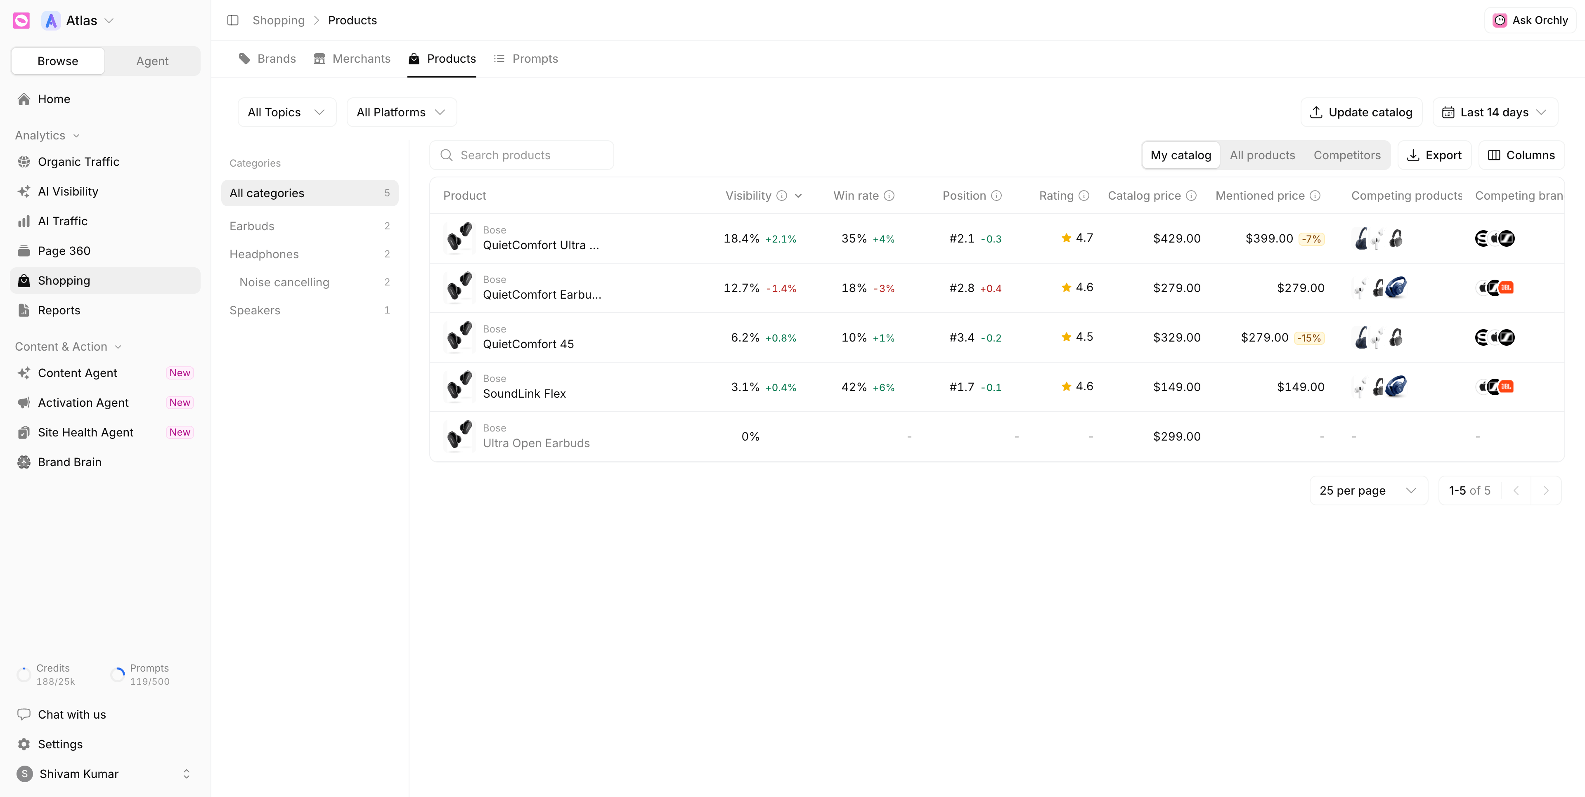Click the Rating info icon
Screen dimensions: 1585x797
[1084, 196]
